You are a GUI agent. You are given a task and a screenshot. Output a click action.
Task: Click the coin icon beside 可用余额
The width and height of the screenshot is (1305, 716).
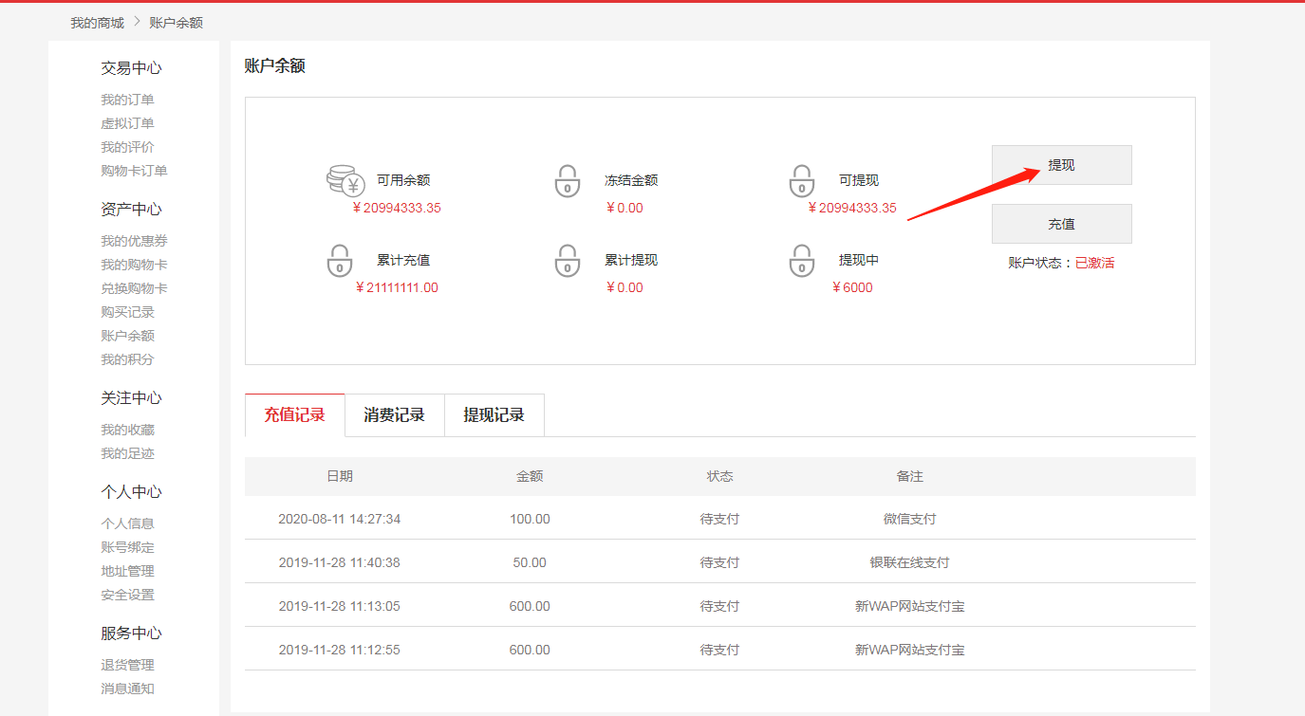(345, 180)
